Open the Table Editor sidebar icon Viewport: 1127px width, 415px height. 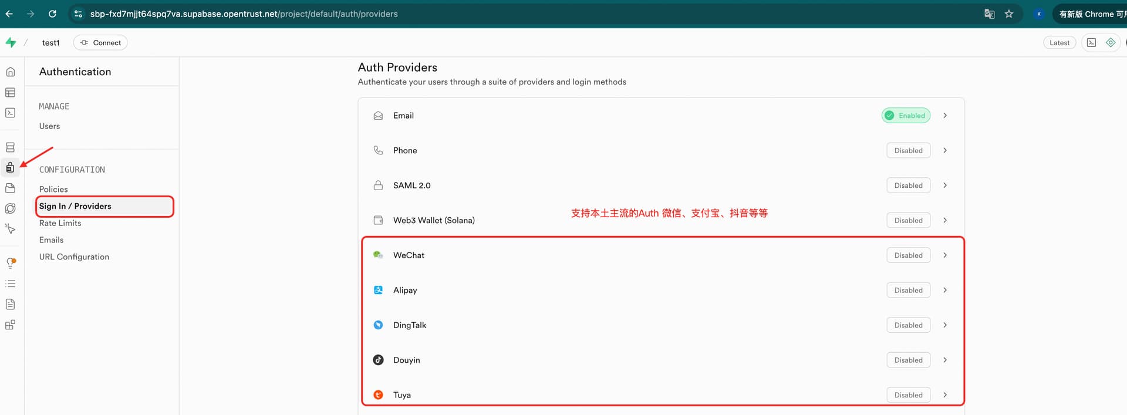(x=10, y=92)
